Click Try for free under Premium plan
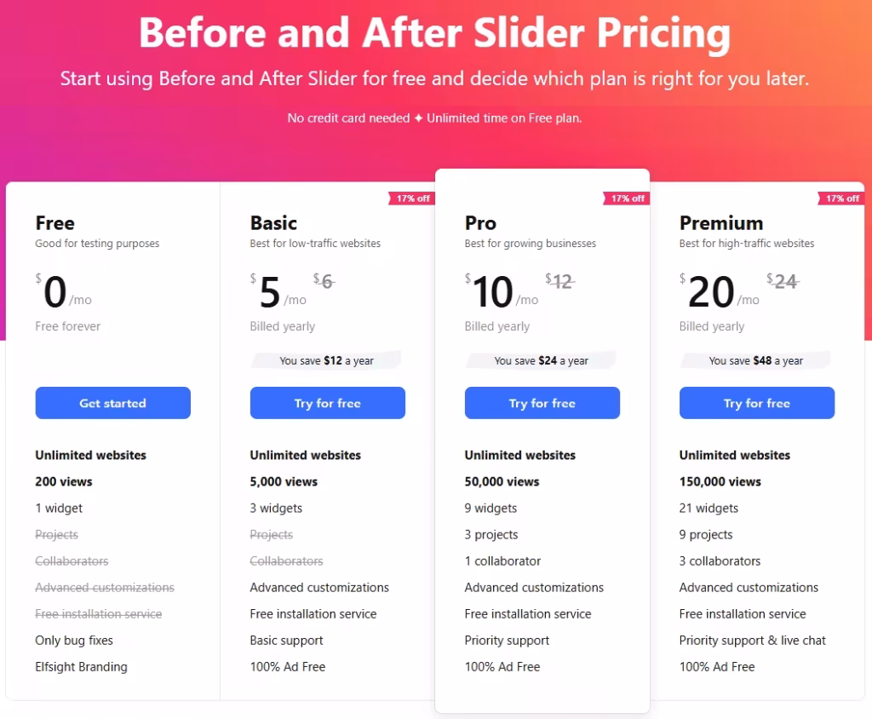The height and width of the screenshot is (719, 872). [756, 403]
